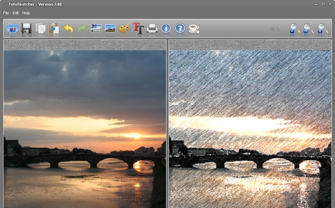Viewport: 335px width, 208px height.
Task: Add text with the TT icon
Action: [138, 28]
